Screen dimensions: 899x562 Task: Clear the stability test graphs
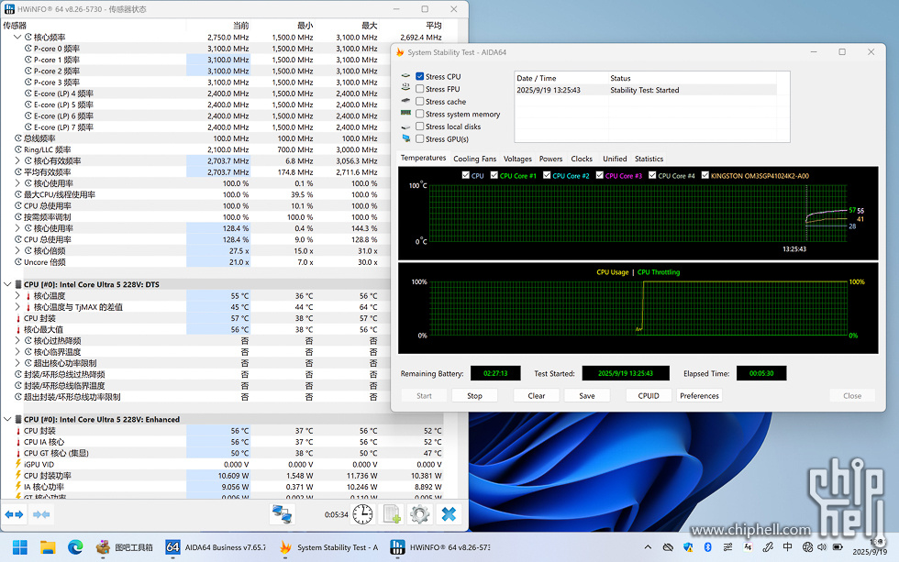click(537, 396)
